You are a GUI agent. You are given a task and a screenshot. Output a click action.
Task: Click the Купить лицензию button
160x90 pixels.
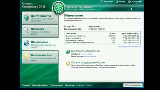point(133,85)
